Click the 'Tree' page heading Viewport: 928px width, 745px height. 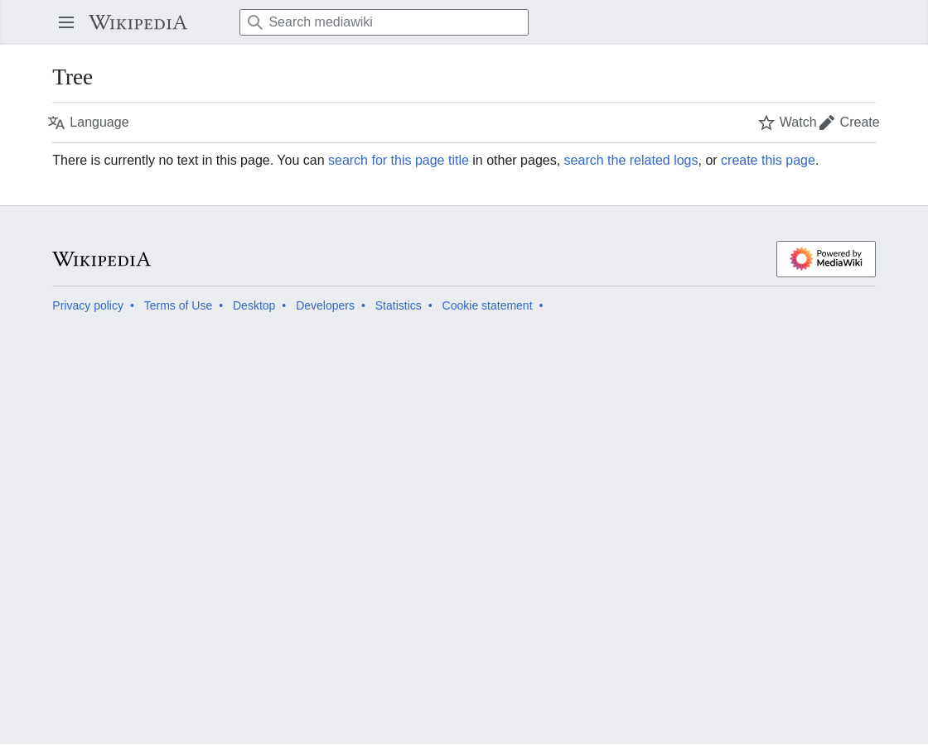tap(73, 78)
